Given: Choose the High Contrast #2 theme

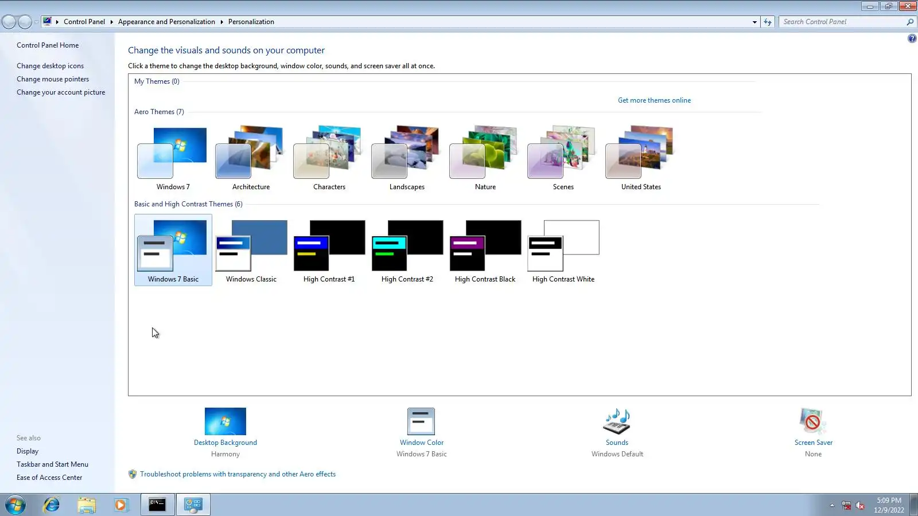Looking at the screenshot, I should pos(407,250).
